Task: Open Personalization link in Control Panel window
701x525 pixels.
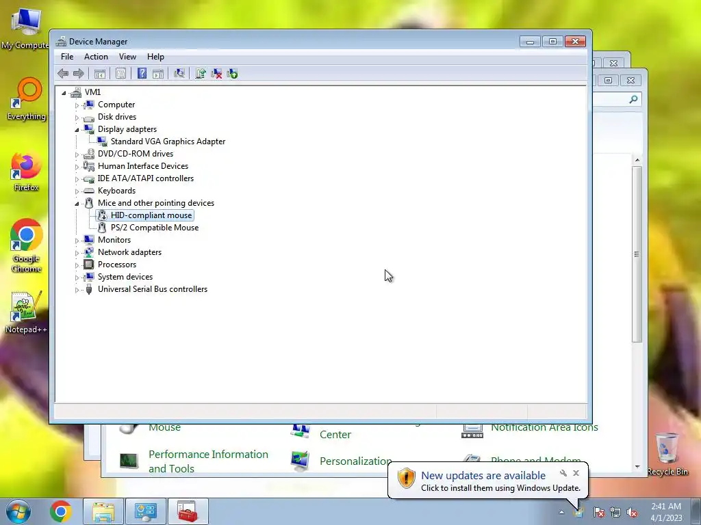Action: [355, 461]
